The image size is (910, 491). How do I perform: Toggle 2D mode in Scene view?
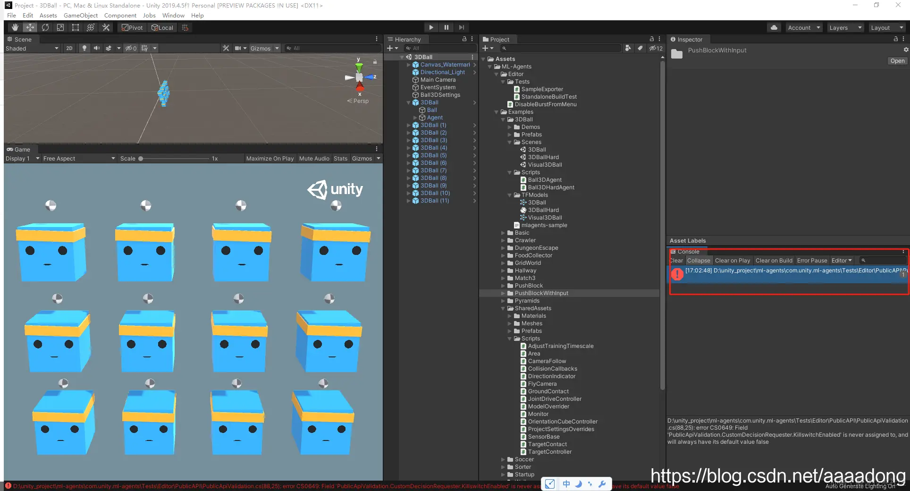point(69,48)
